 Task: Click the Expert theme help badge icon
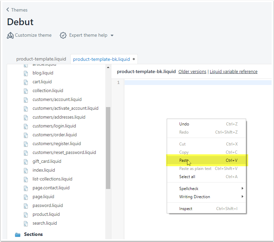point(63,35)
